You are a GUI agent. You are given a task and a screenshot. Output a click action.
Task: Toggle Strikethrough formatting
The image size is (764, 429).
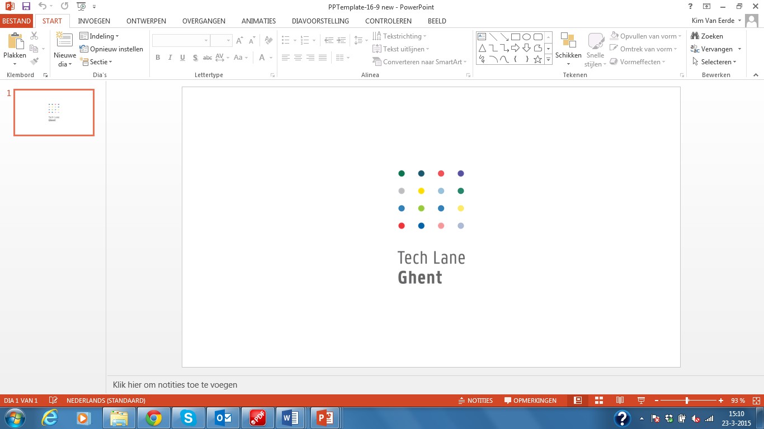[207, 58]
